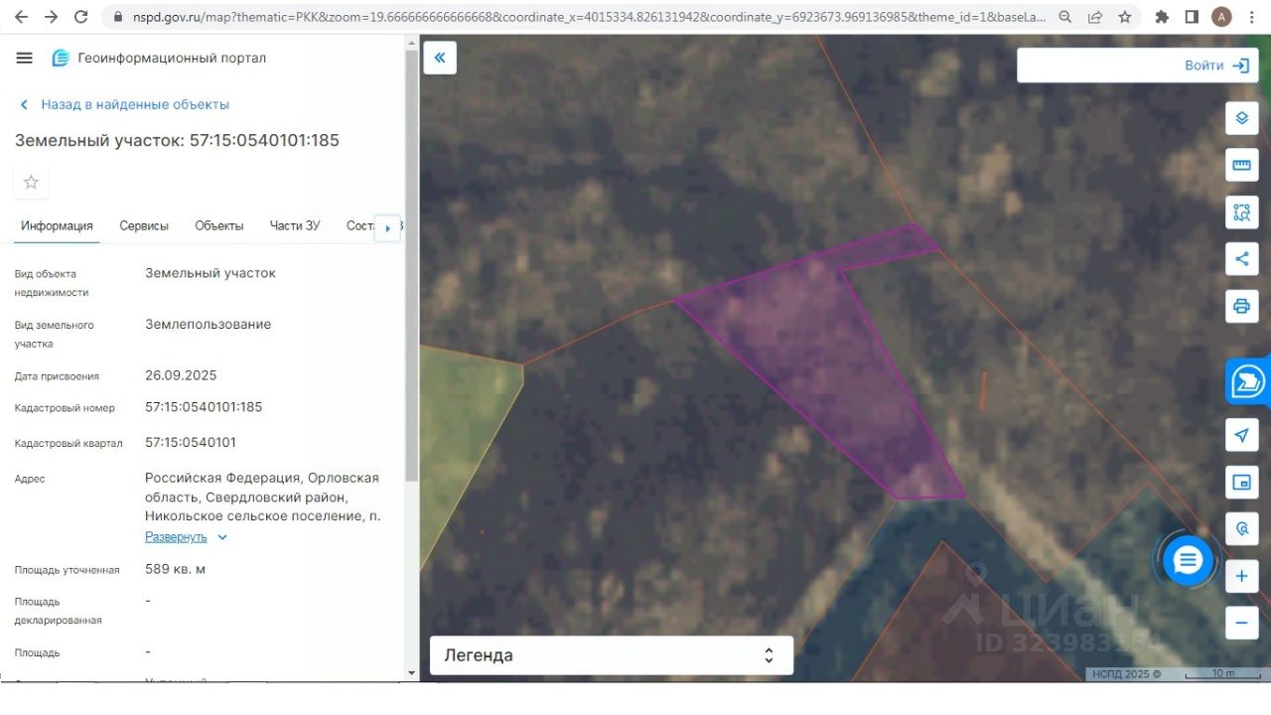Open the browser extensions puzzle icon
The width and height of the screenshot is (1271, 715).
pyautogui.click(x=1163, y=17)
